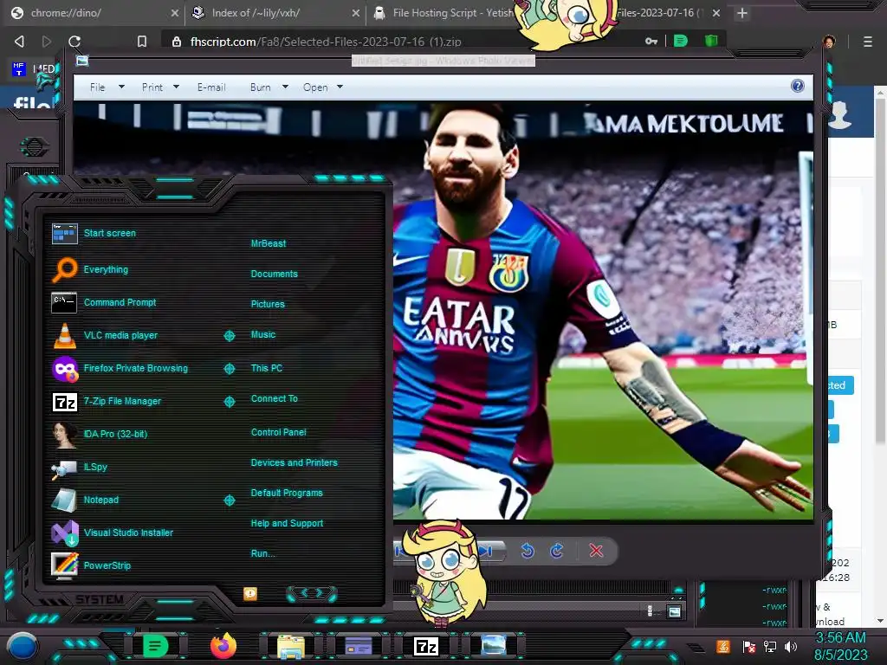The width and height of the screenshot is (887, 665).
Task: Expand Notepad jump list arrow
Action: click(x=229, y=500)
